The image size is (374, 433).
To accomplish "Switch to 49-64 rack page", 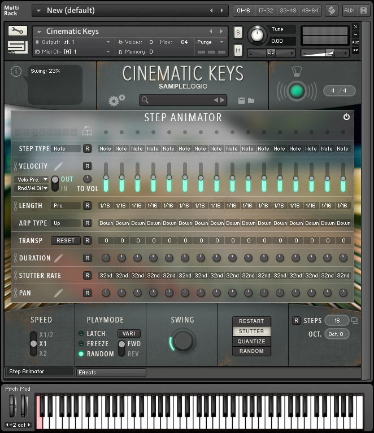I will pyautogui.click(x=310, y=11).
